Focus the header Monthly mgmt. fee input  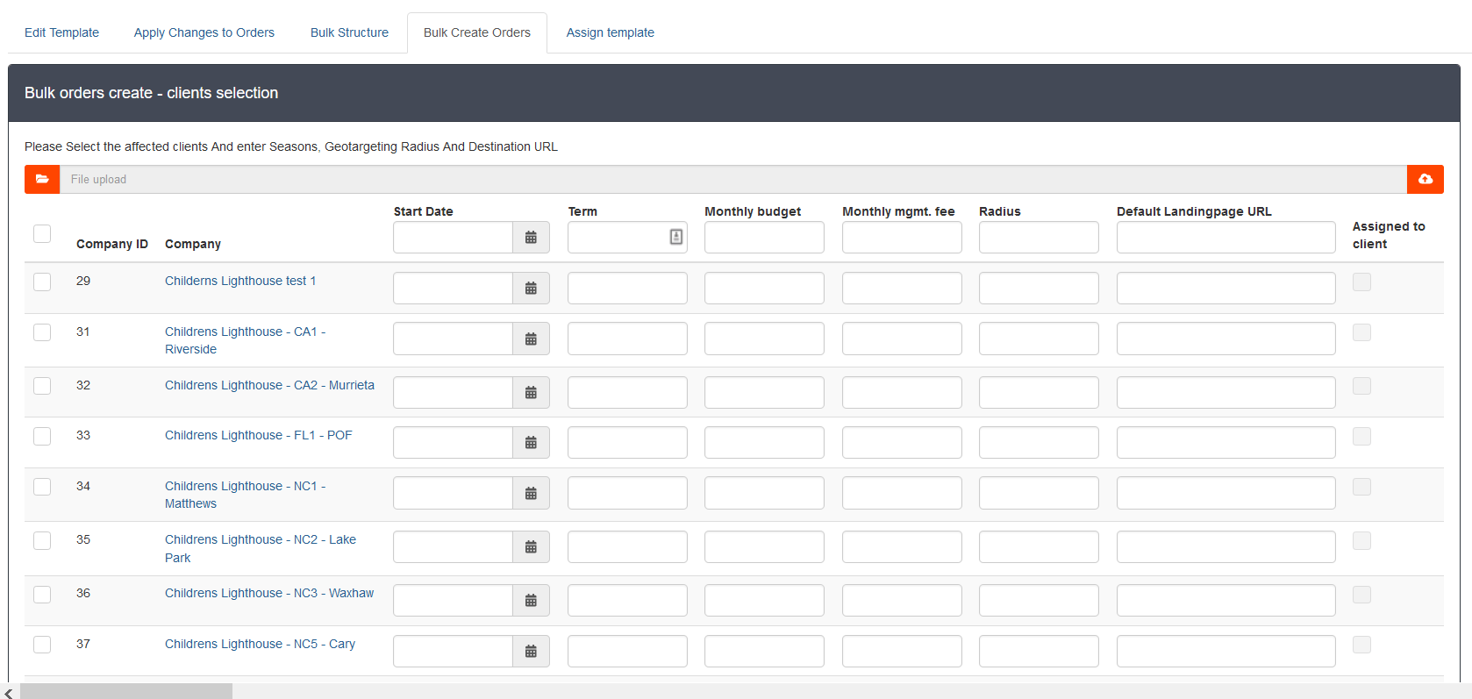click(902, 238)
